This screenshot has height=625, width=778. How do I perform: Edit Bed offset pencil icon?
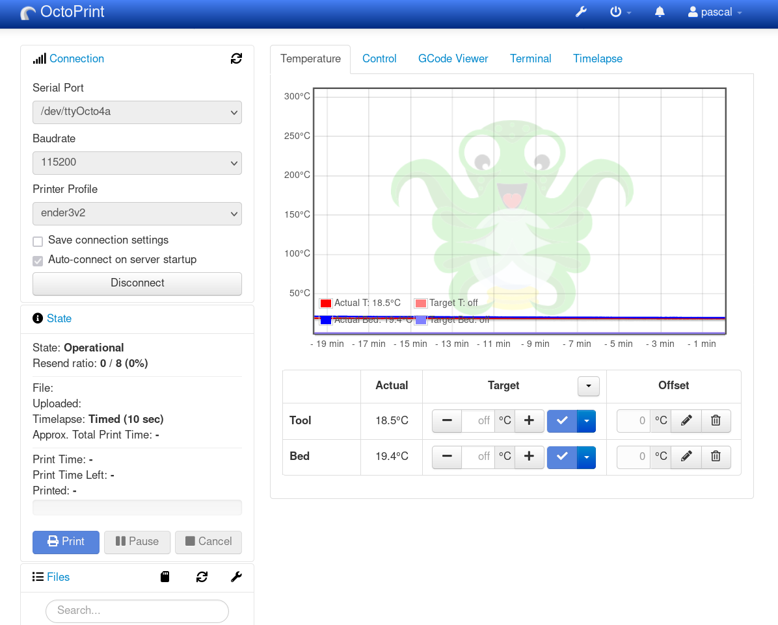[x=686, y=457]
